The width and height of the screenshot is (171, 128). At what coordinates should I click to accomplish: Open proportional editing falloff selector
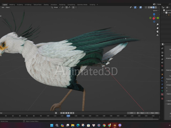tap(76, 7)
